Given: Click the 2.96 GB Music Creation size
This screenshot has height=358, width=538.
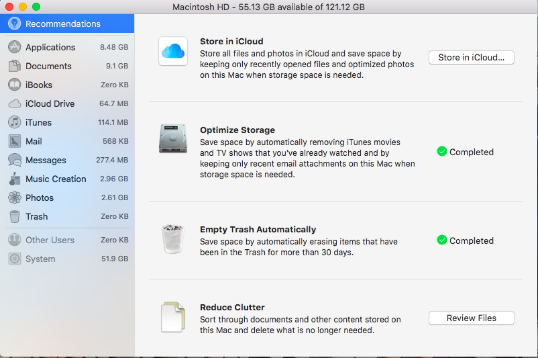Looking at the screenshot, I should (x=114, y=179).
